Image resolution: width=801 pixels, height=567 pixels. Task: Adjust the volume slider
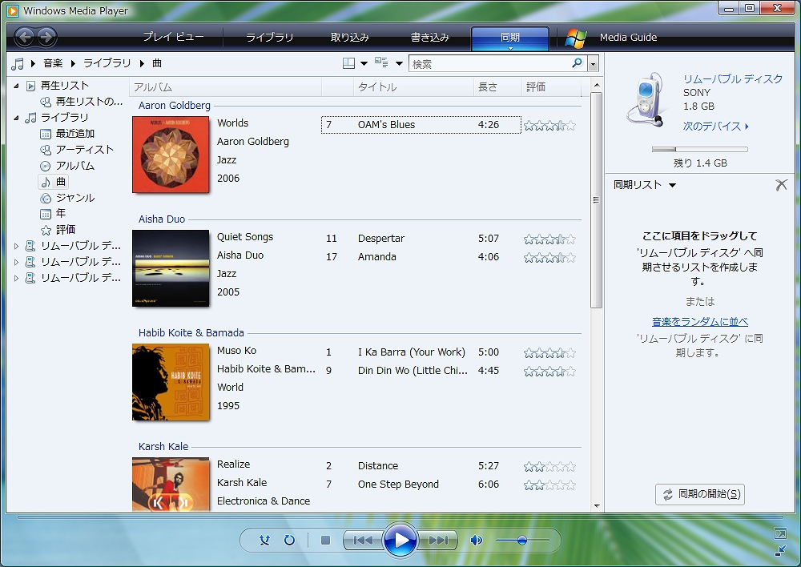click(521, 541)
